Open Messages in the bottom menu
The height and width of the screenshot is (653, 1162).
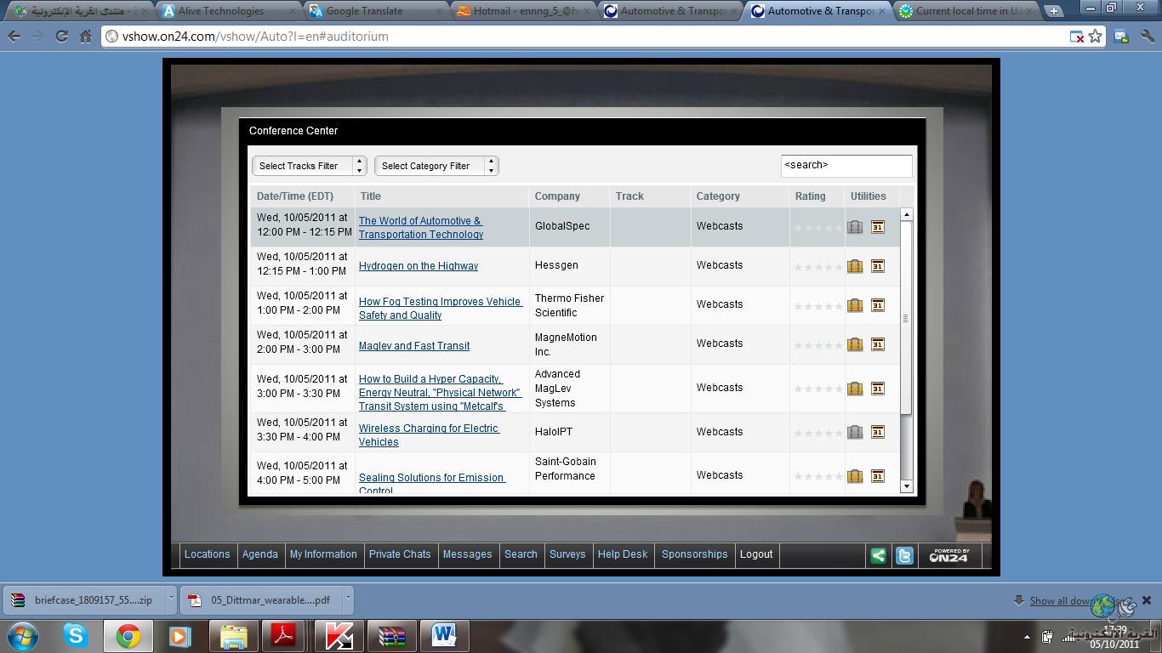coord(467,554)
